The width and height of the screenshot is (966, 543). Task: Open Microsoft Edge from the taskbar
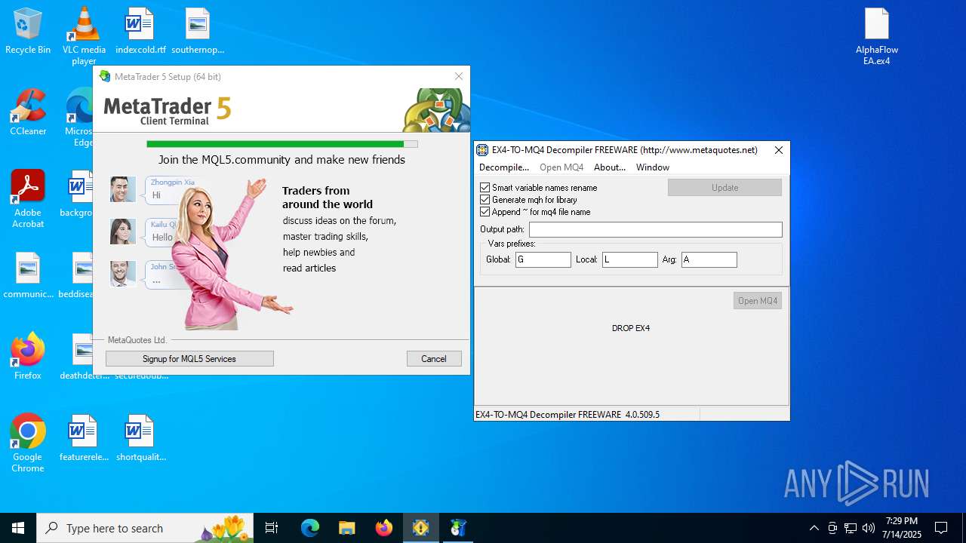(x=310, y=528)
